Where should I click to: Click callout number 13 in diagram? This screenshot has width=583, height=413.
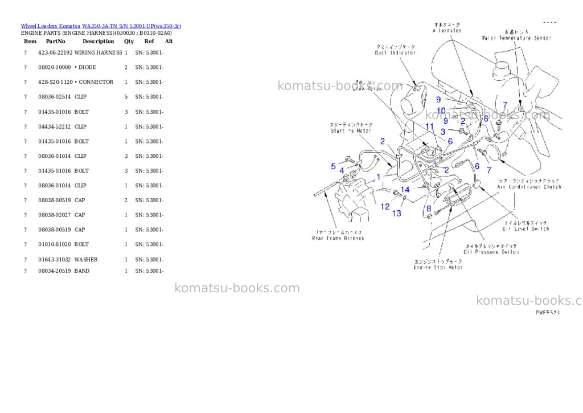click(397, 213)
